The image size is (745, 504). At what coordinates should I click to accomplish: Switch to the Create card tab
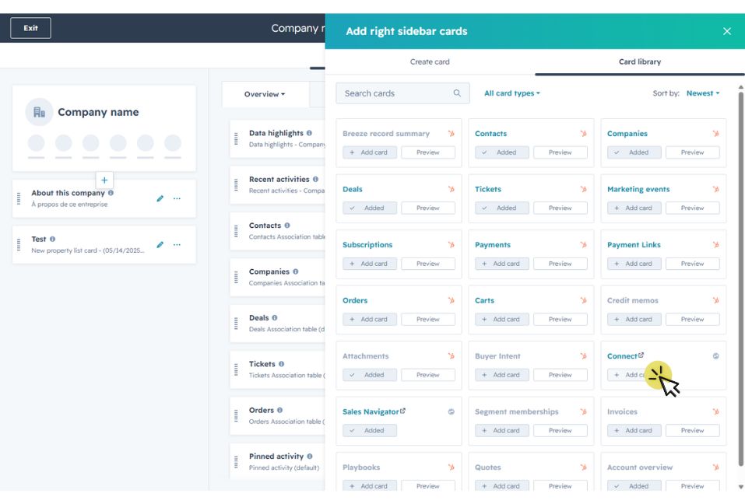(430, 61)
